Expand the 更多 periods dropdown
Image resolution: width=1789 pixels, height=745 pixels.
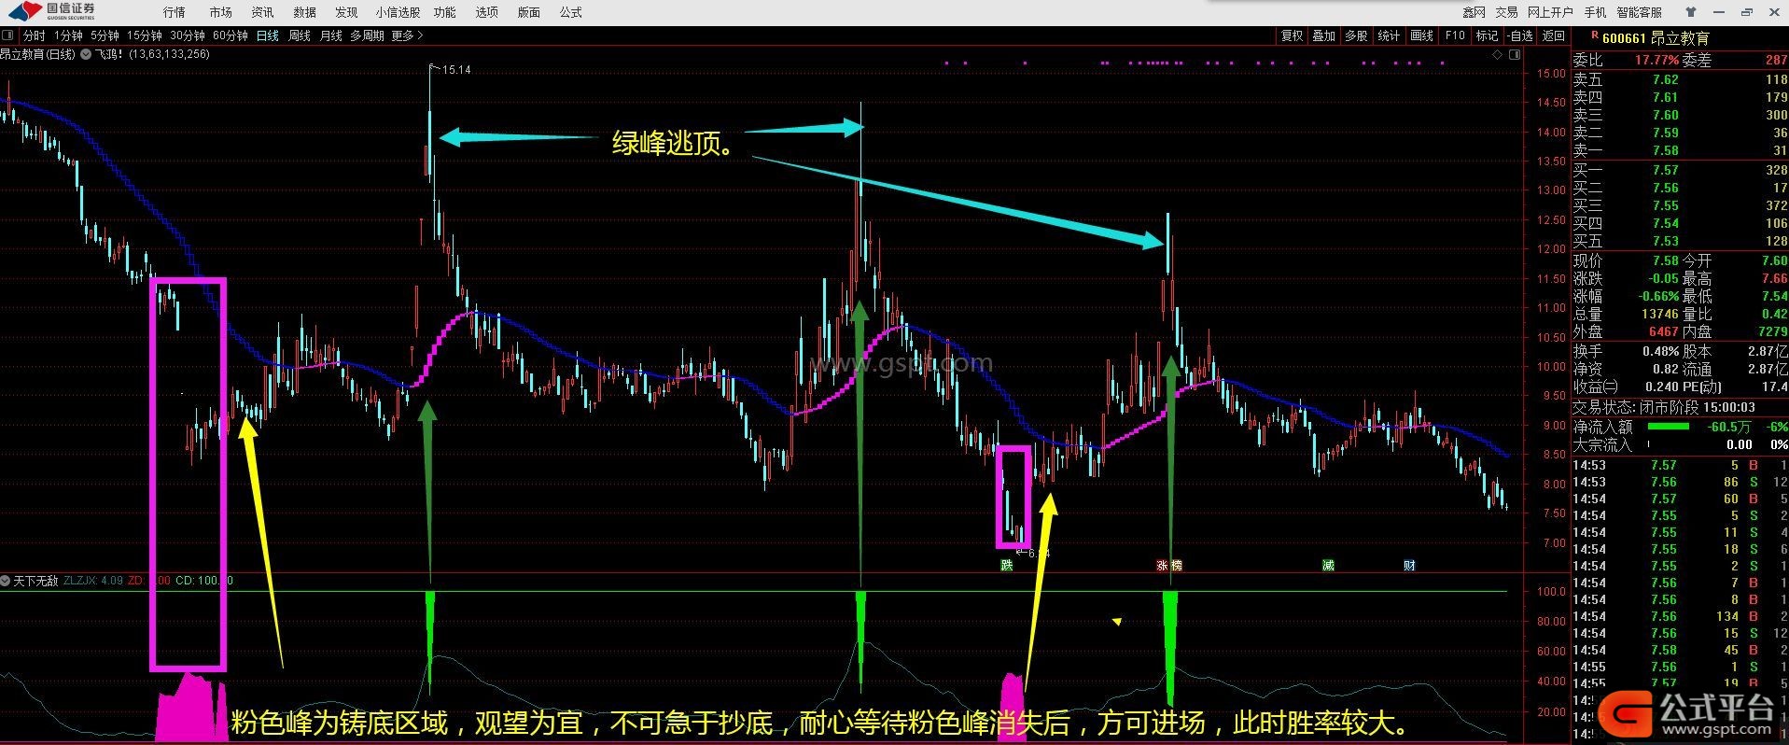407,35
